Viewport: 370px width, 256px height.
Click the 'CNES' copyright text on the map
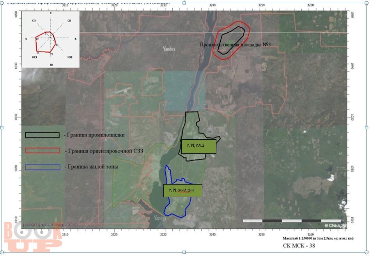[335, 226]
